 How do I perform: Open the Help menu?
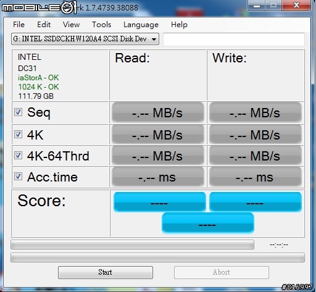[179, 25]
